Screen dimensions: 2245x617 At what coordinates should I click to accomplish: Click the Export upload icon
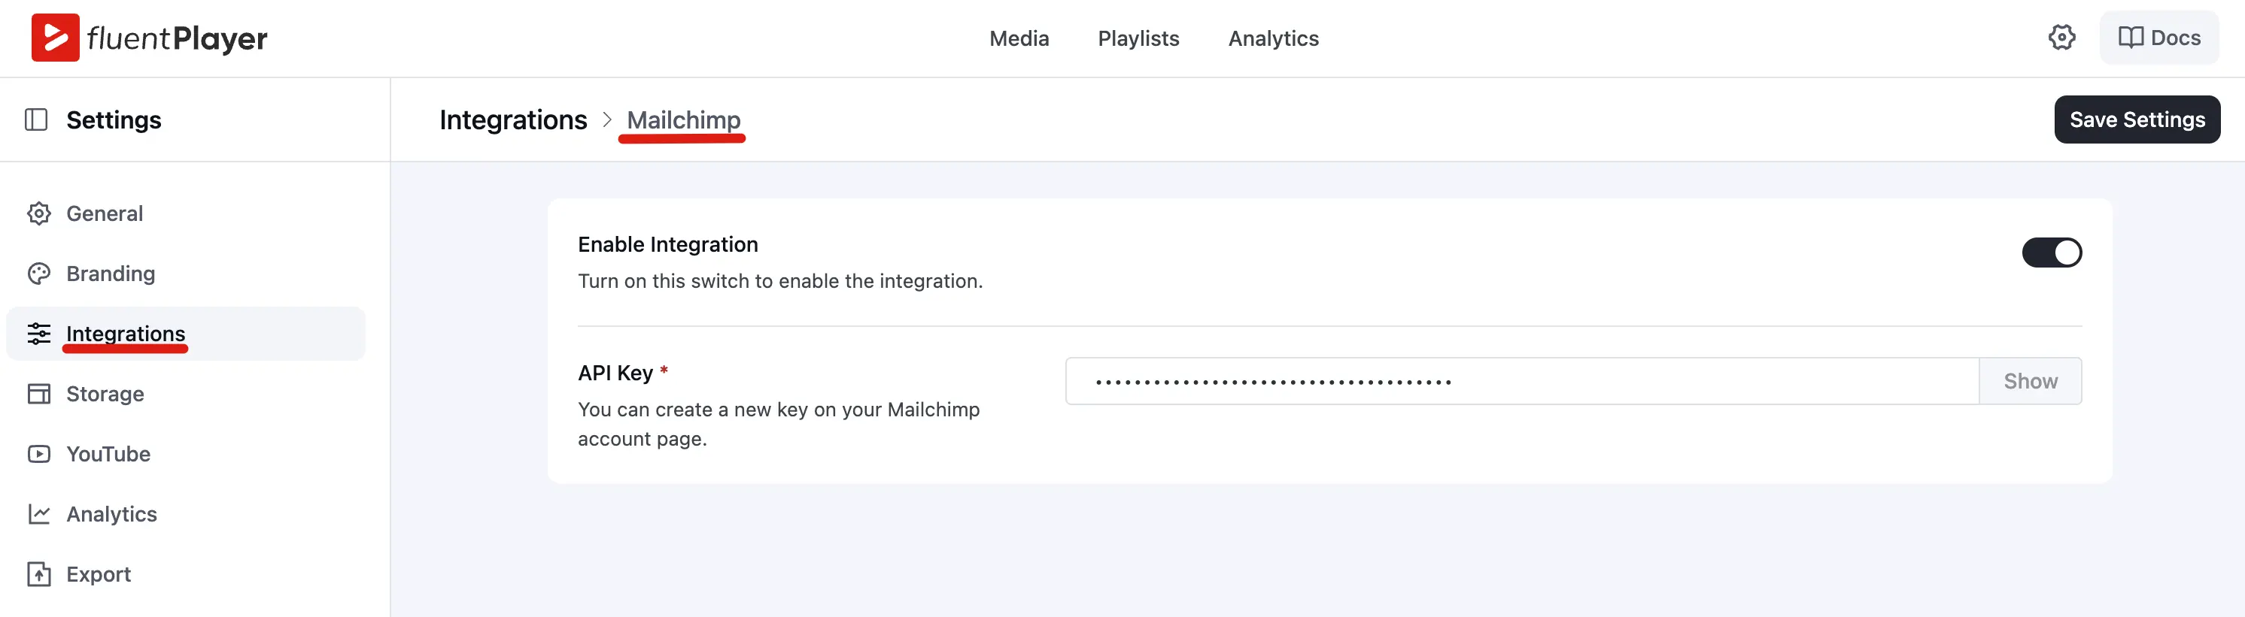(x=39, y=573)
